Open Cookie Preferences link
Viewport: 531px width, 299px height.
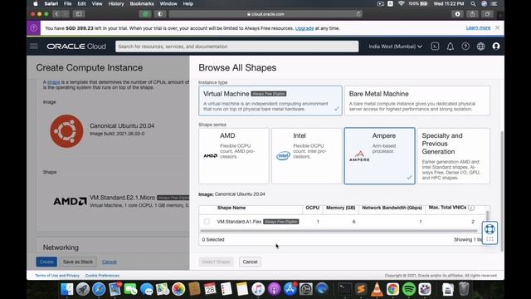(x=102, y=275)
